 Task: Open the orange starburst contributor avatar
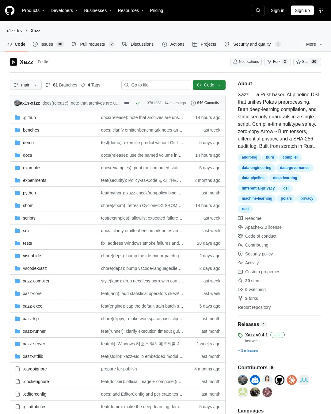(292, 380)
